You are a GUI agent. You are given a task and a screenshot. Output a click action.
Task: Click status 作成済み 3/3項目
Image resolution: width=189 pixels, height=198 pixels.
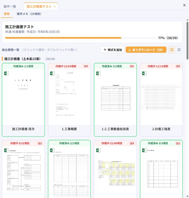coord(112,66)
